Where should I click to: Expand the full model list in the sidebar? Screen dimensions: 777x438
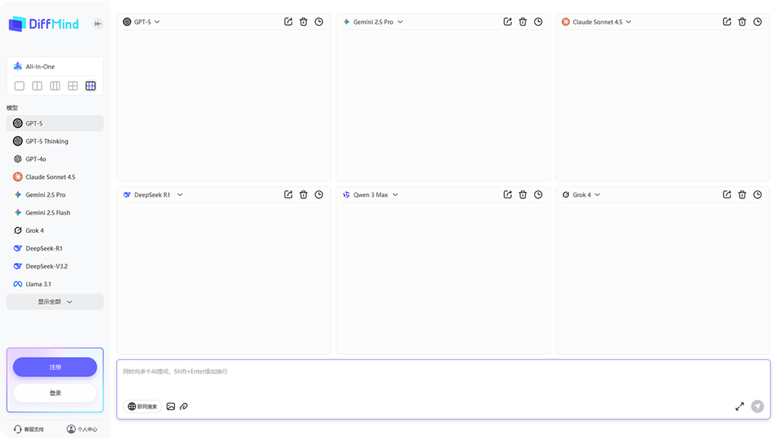tap(55, 302)
